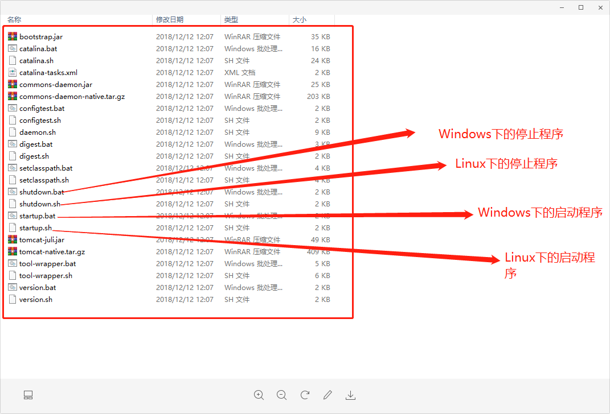This screenshot has width=610, height=414.
Task: Select the version.sh file name
Action: [36, 300]
